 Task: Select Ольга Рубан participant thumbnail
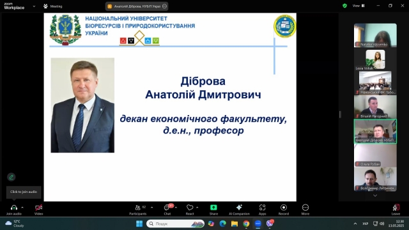(x=375, y=155)
